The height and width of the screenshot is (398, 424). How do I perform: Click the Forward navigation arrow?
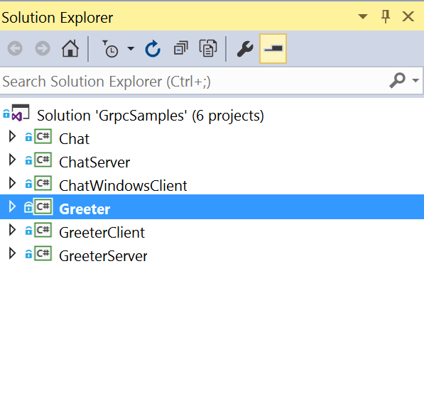43,49
